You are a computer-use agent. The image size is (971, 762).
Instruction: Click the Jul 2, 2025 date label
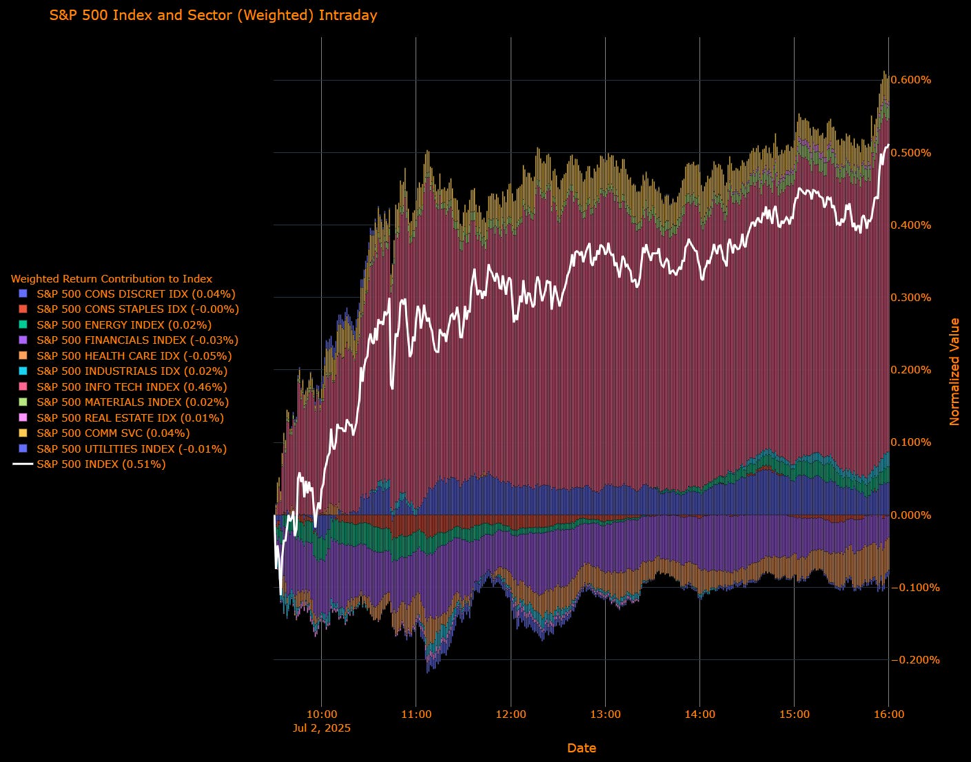[322, 728]
